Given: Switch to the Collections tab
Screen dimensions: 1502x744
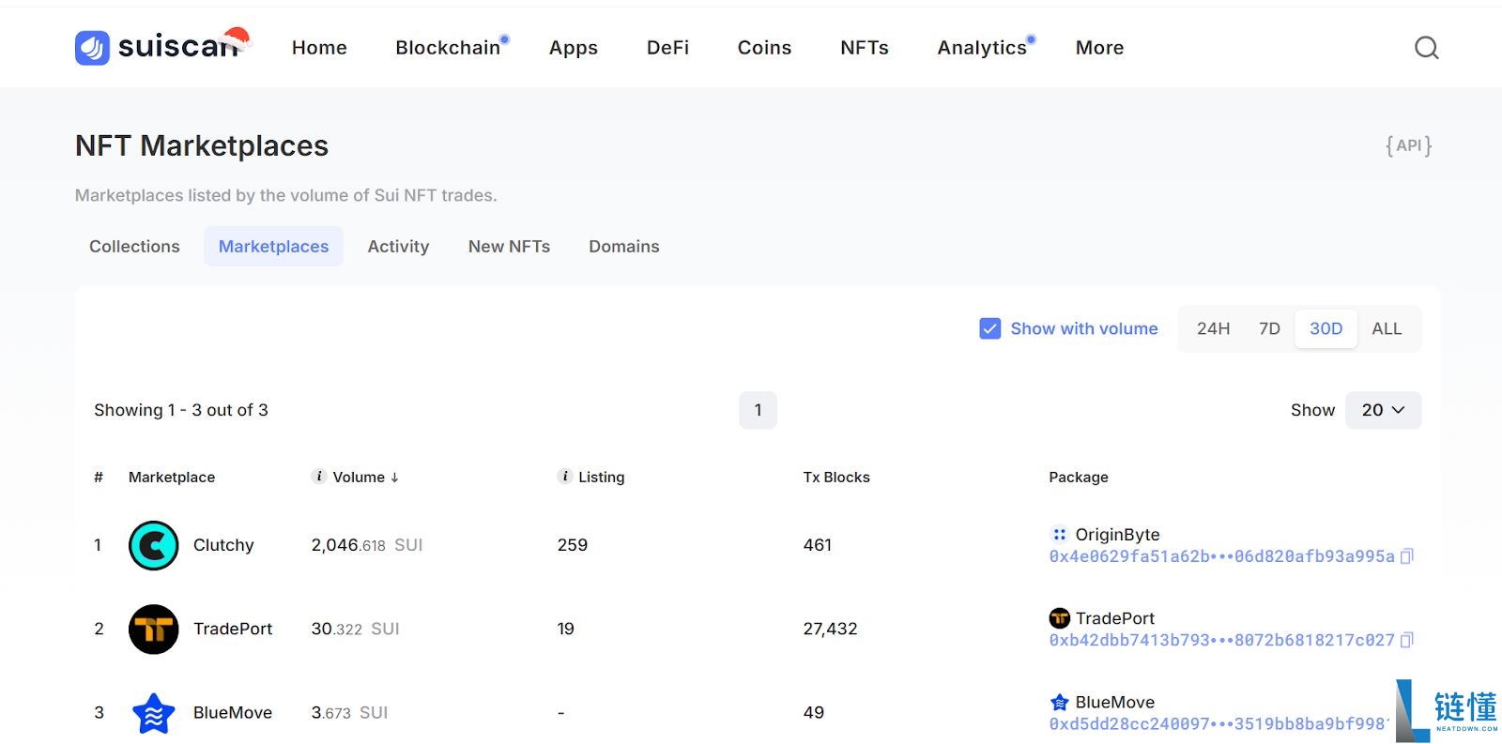Looking at the screenshot, I should (134, 246).
